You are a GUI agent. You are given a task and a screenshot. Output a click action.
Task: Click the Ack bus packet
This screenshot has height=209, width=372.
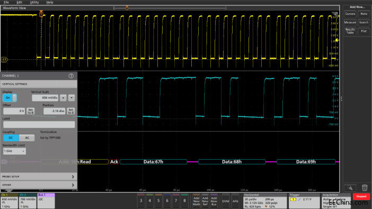(x=114, y=162)
